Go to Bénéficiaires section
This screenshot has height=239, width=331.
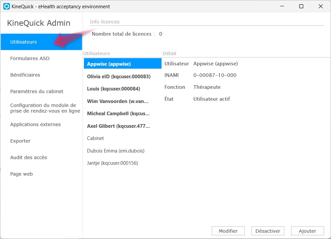click(25, 75)
